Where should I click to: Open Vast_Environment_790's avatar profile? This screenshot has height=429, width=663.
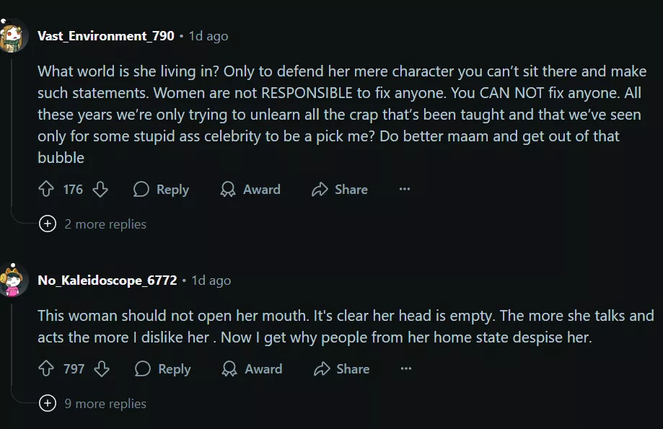click(13, 35)
